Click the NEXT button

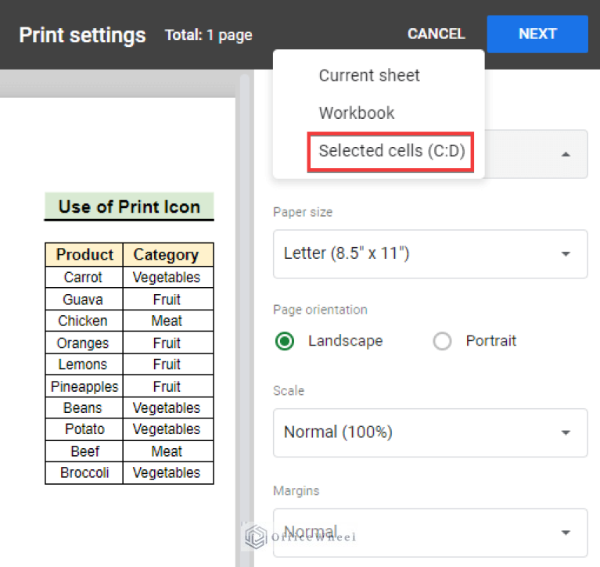tap(537, 34)
